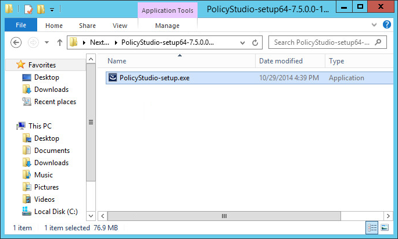Open Local Disk (C:)
This screenshot has height=239, width=398.
(x=56, y=211)
